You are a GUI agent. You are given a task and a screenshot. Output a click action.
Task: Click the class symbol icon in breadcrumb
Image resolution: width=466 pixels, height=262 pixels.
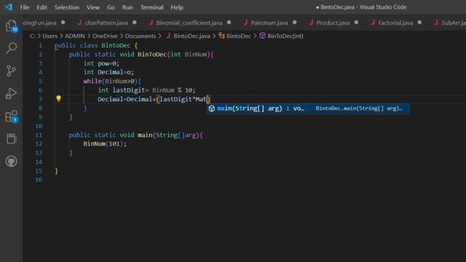[x=221, y=36]
